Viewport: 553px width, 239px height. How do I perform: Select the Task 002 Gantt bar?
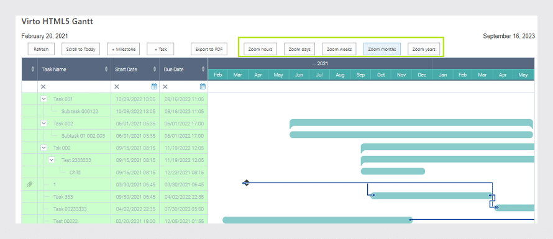(x=411, y=123)
